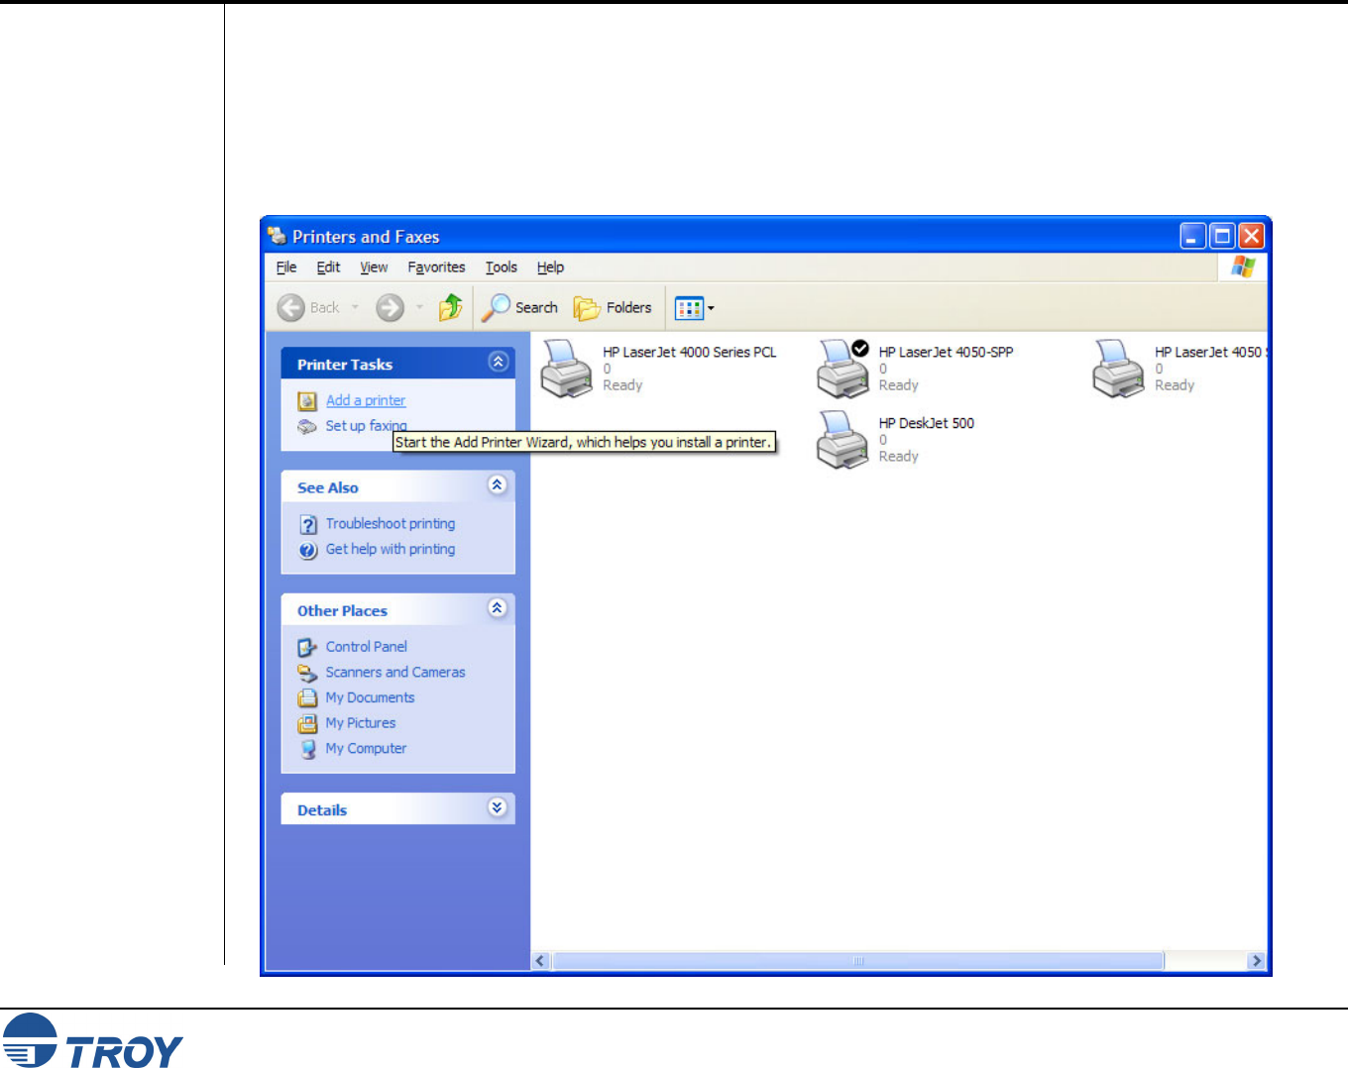
Task: Open Troubleshoot printing link
Action: (x=391, y=523)
